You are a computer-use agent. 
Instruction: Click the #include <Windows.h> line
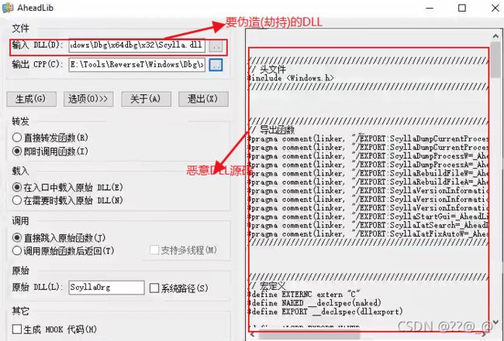(291, 78)
